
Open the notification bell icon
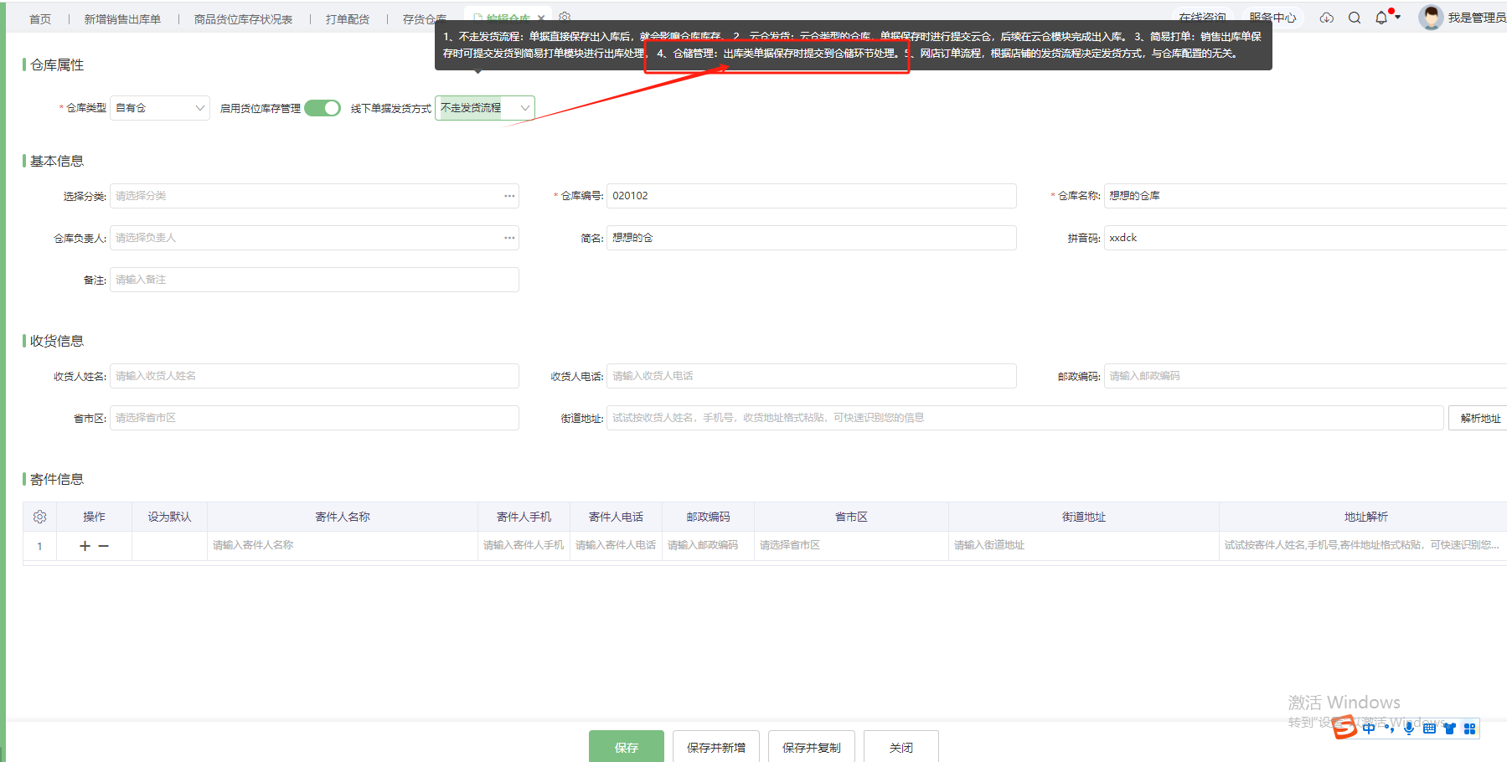(1381, 18)
